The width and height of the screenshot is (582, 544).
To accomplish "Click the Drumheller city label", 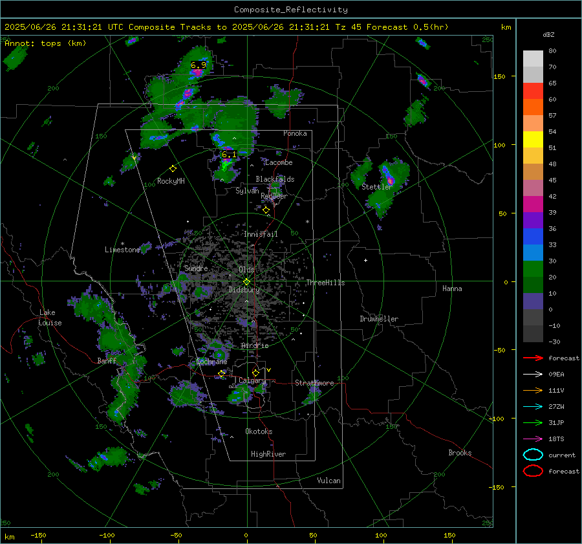I will tap(379, 319).
